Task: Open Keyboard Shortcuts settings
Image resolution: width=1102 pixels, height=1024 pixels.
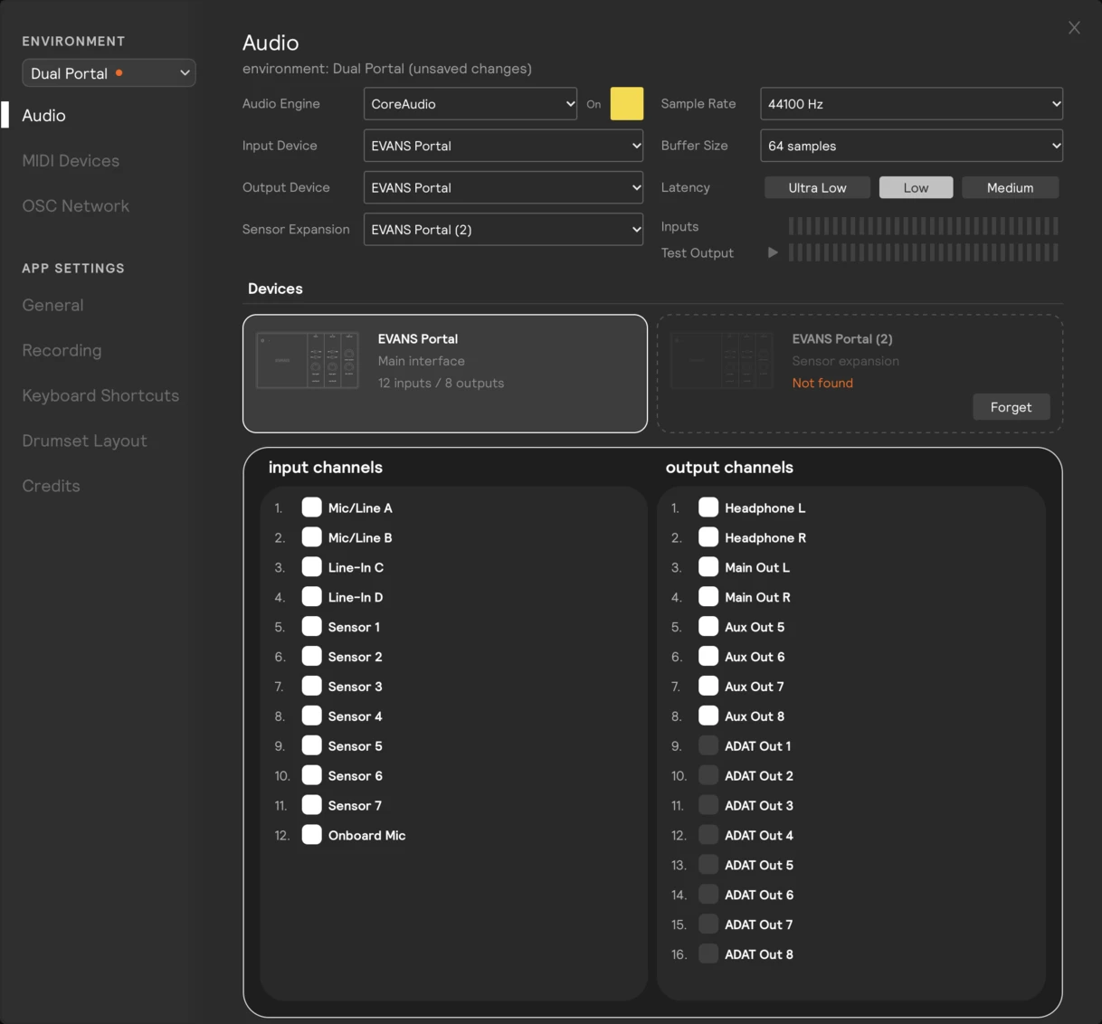Action: [x=100, y=396]
